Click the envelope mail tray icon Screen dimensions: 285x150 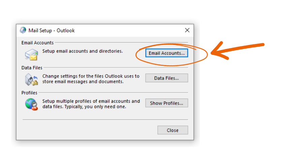pos(31,54)
